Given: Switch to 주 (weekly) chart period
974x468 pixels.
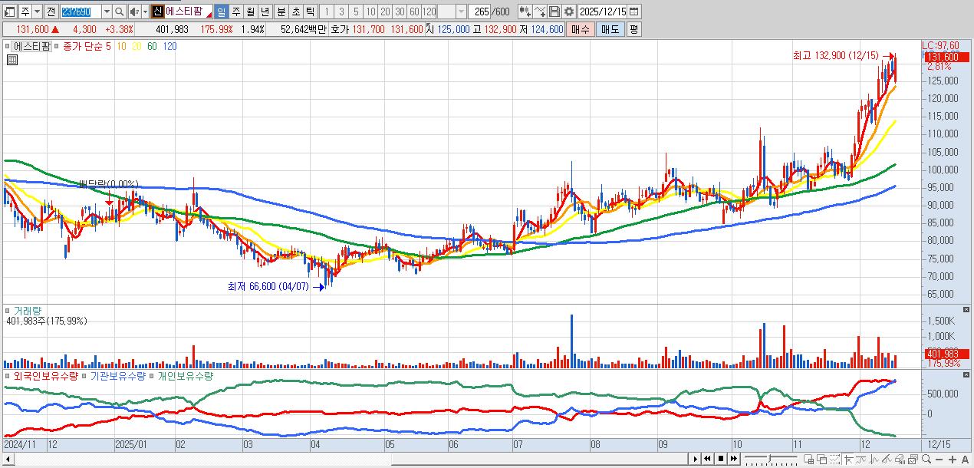Looking at the screenshot, I should (x=235, y=12).
